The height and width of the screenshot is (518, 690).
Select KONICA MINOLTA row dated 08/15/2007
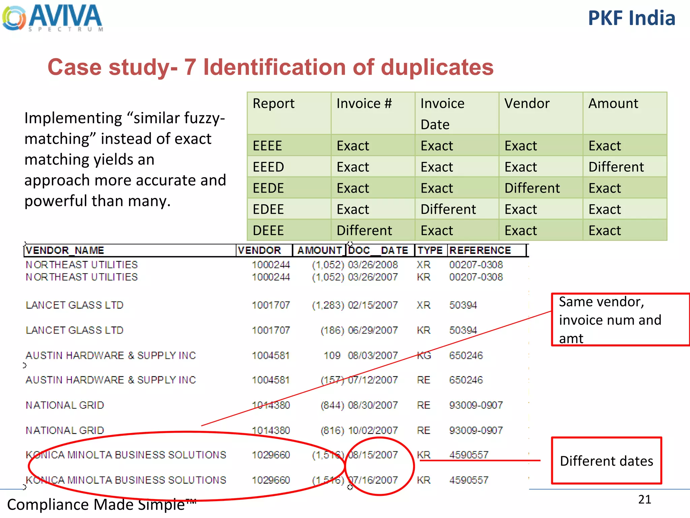click(257, 455)
